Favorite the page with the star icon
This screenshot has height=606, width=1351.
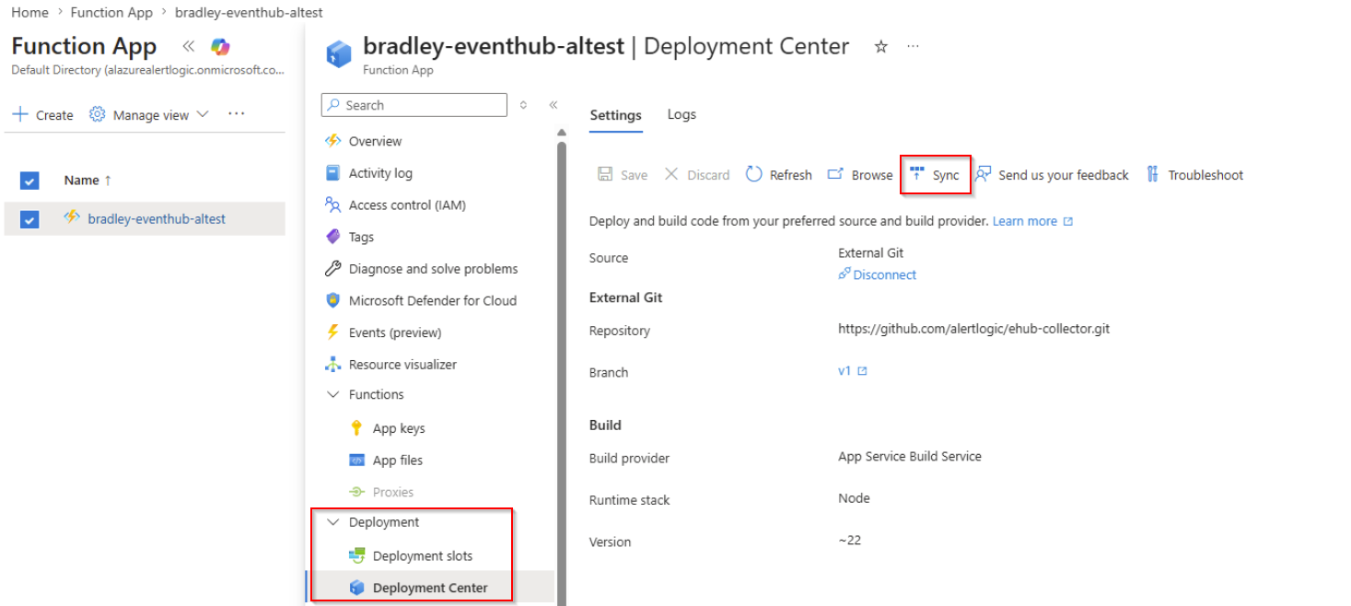[x=880, y=46]
